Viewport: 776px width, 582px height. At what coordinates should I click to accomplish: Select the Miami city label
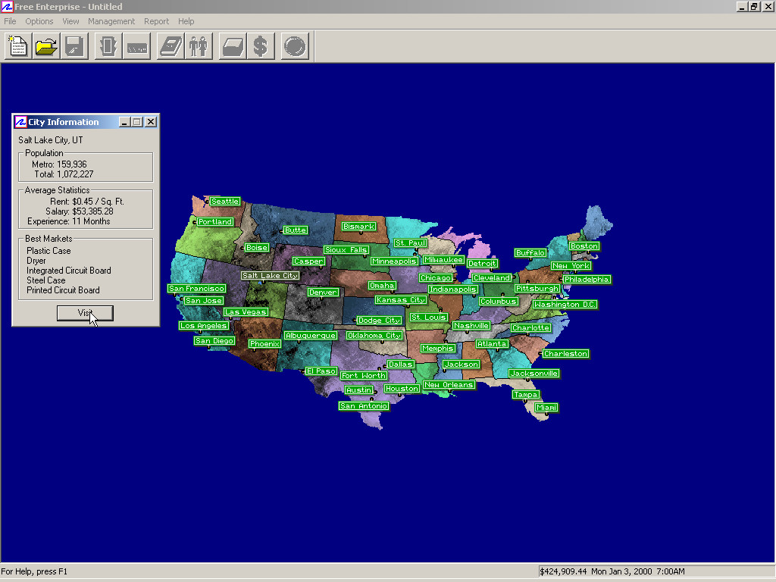coord(547,407)
